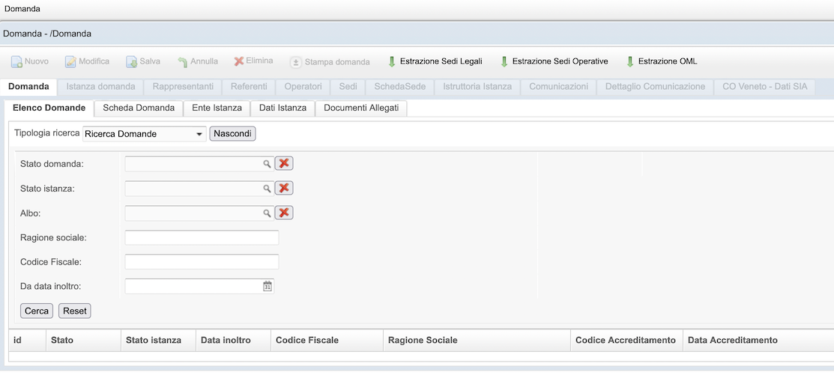834x387 pixels.
Task: Select the Ente Istanza tab
Action: point(217,108)
